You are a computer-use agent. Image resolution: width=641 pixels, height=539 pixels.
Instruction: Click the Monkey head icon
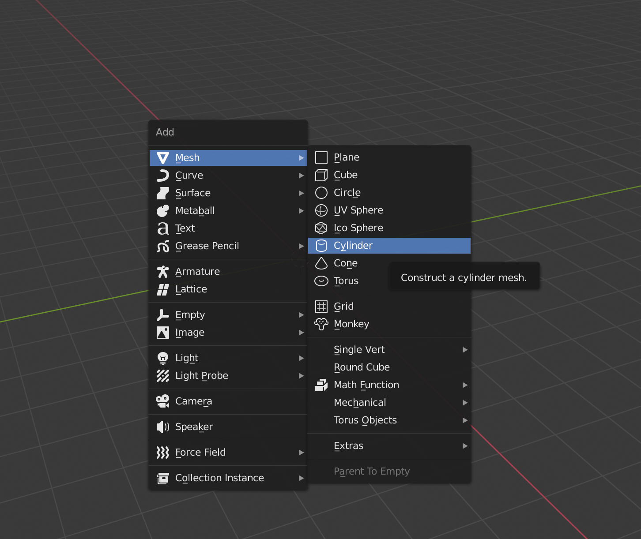(x=321, y=324)
